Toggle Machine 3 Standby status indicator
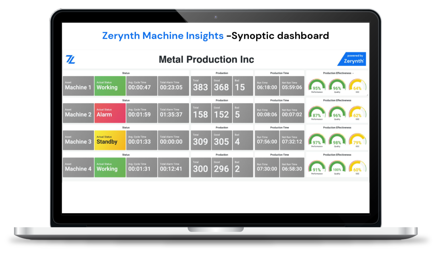The width and height of the screenshot is (433, 253). tap(110, 140)
